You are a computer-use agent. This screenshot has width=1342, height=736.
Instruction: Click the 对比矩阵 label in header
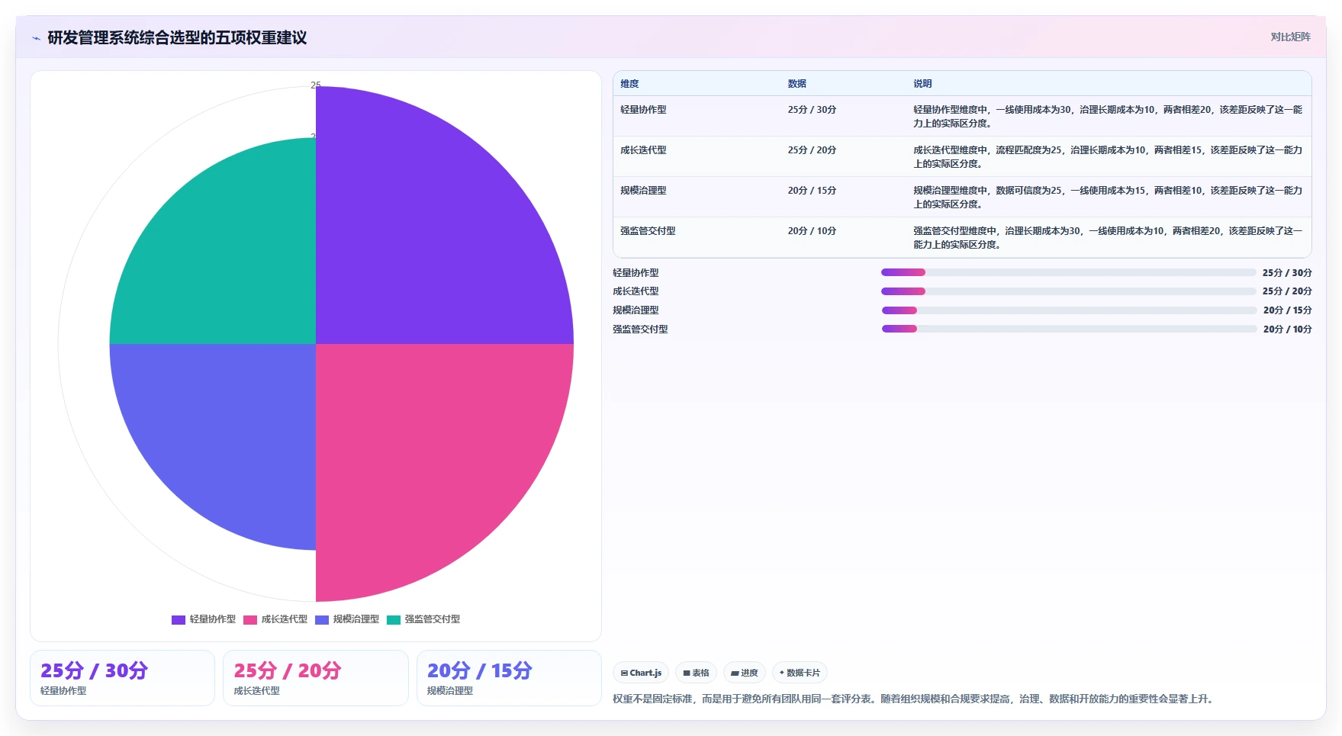1290,37
